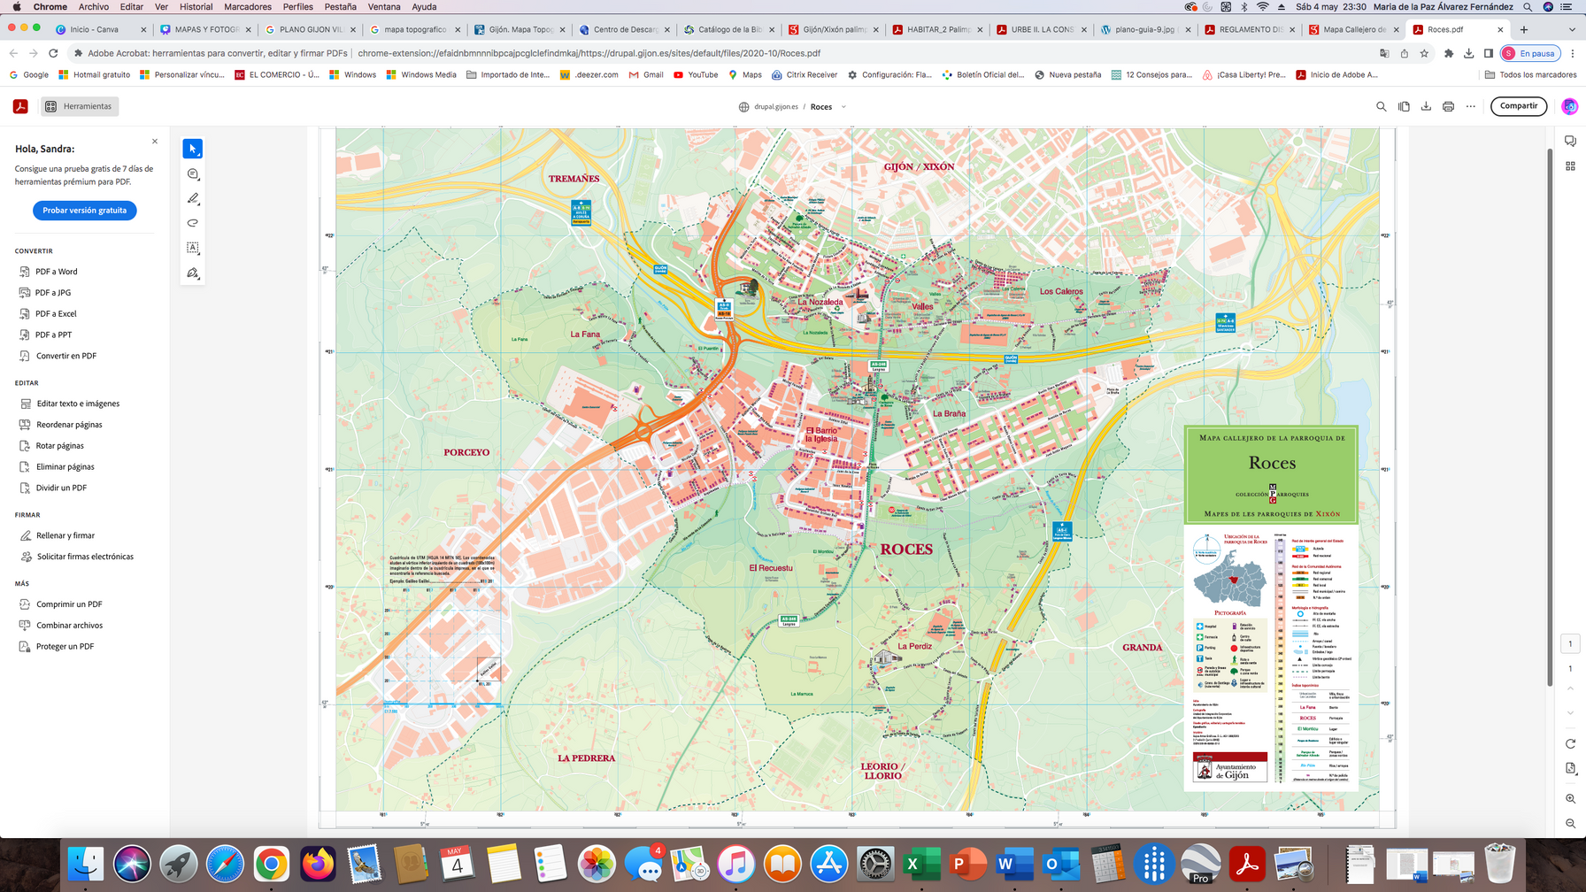The width and height of the screenshot is (1586, 892).
Task: Toggle the Herramientas panel button
Action: click(x=79, y=106)
